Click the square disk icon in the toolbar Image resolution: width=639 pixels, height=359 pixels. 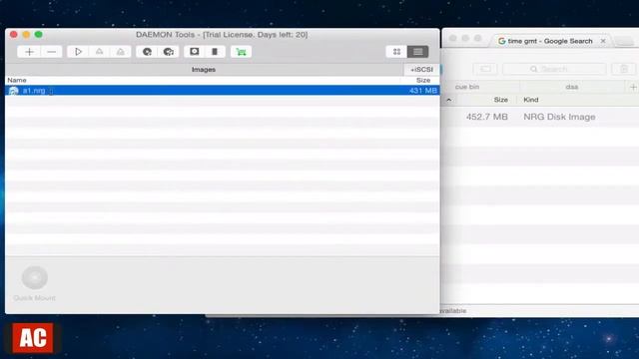[x=195, y=52]
